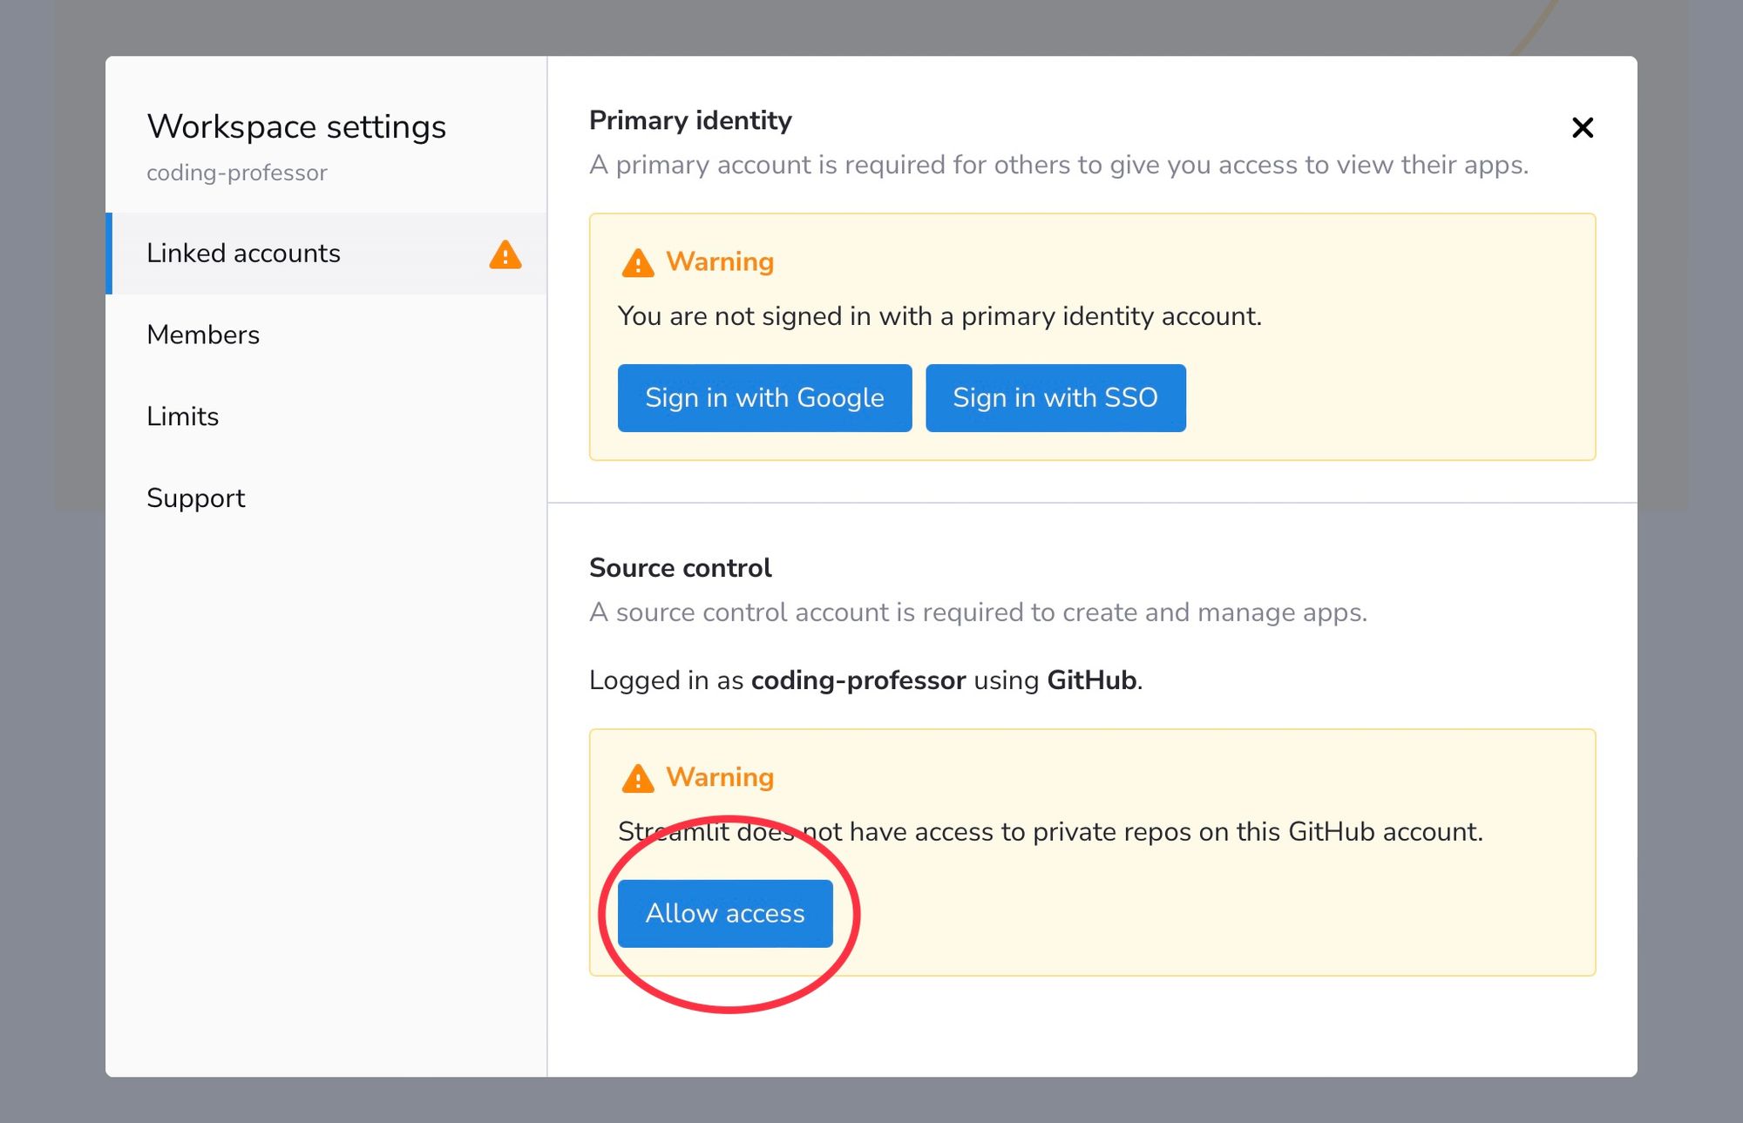Click the Primary identity warning triangle icon
This screenshot has height=1123, width=1743.
638,263
